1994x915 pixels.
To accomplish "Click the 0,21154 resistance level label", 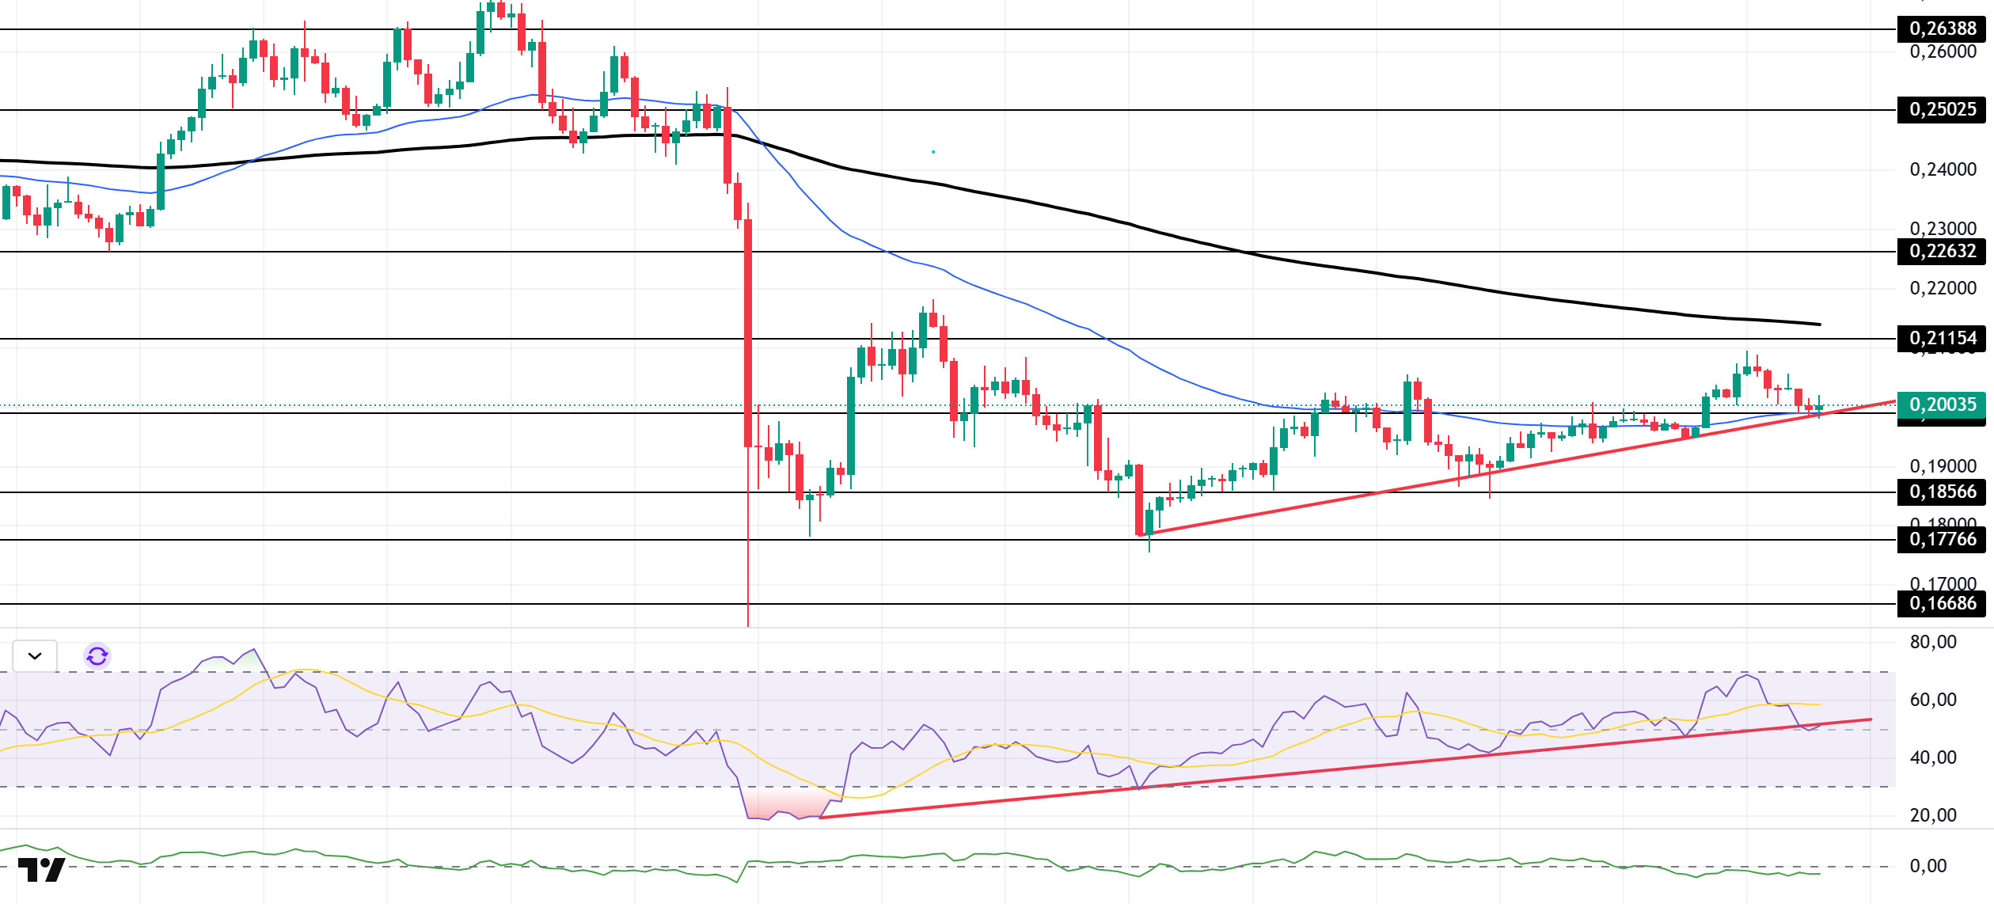I will pos(1942,339).
